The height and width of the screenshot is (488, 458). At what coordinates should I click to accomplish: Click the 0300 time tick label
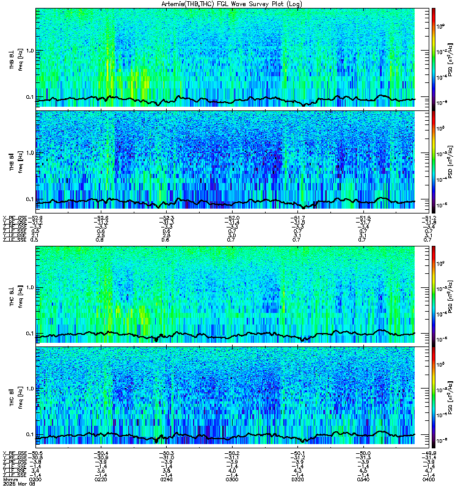232,479
